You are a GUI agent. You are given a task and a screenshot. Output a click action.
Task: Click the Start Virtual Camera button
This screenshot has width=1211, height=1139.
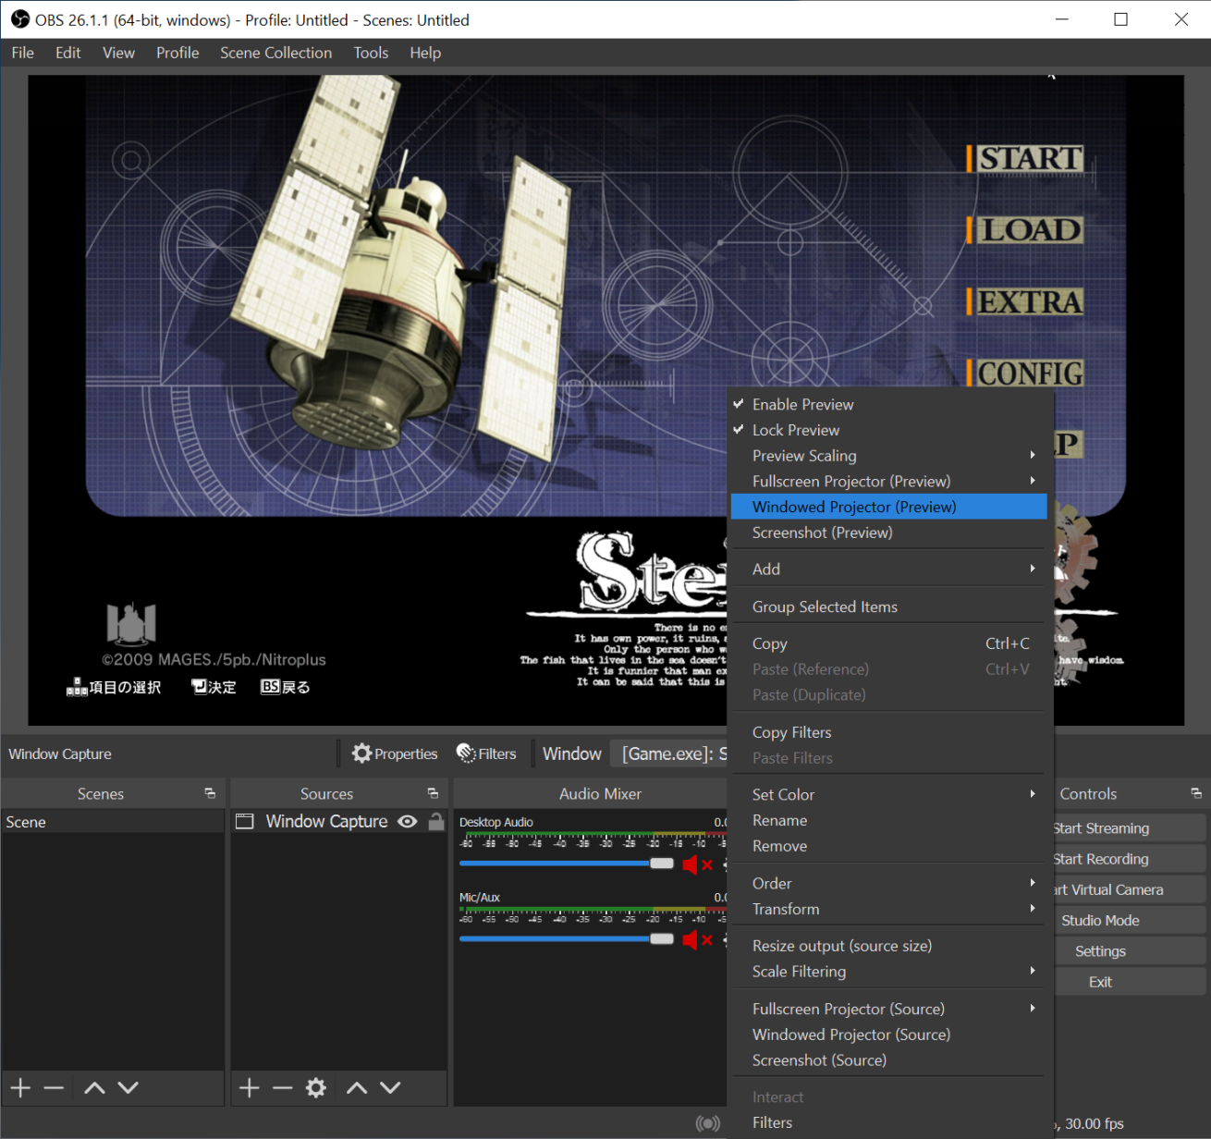click(x=1130, y=889)
